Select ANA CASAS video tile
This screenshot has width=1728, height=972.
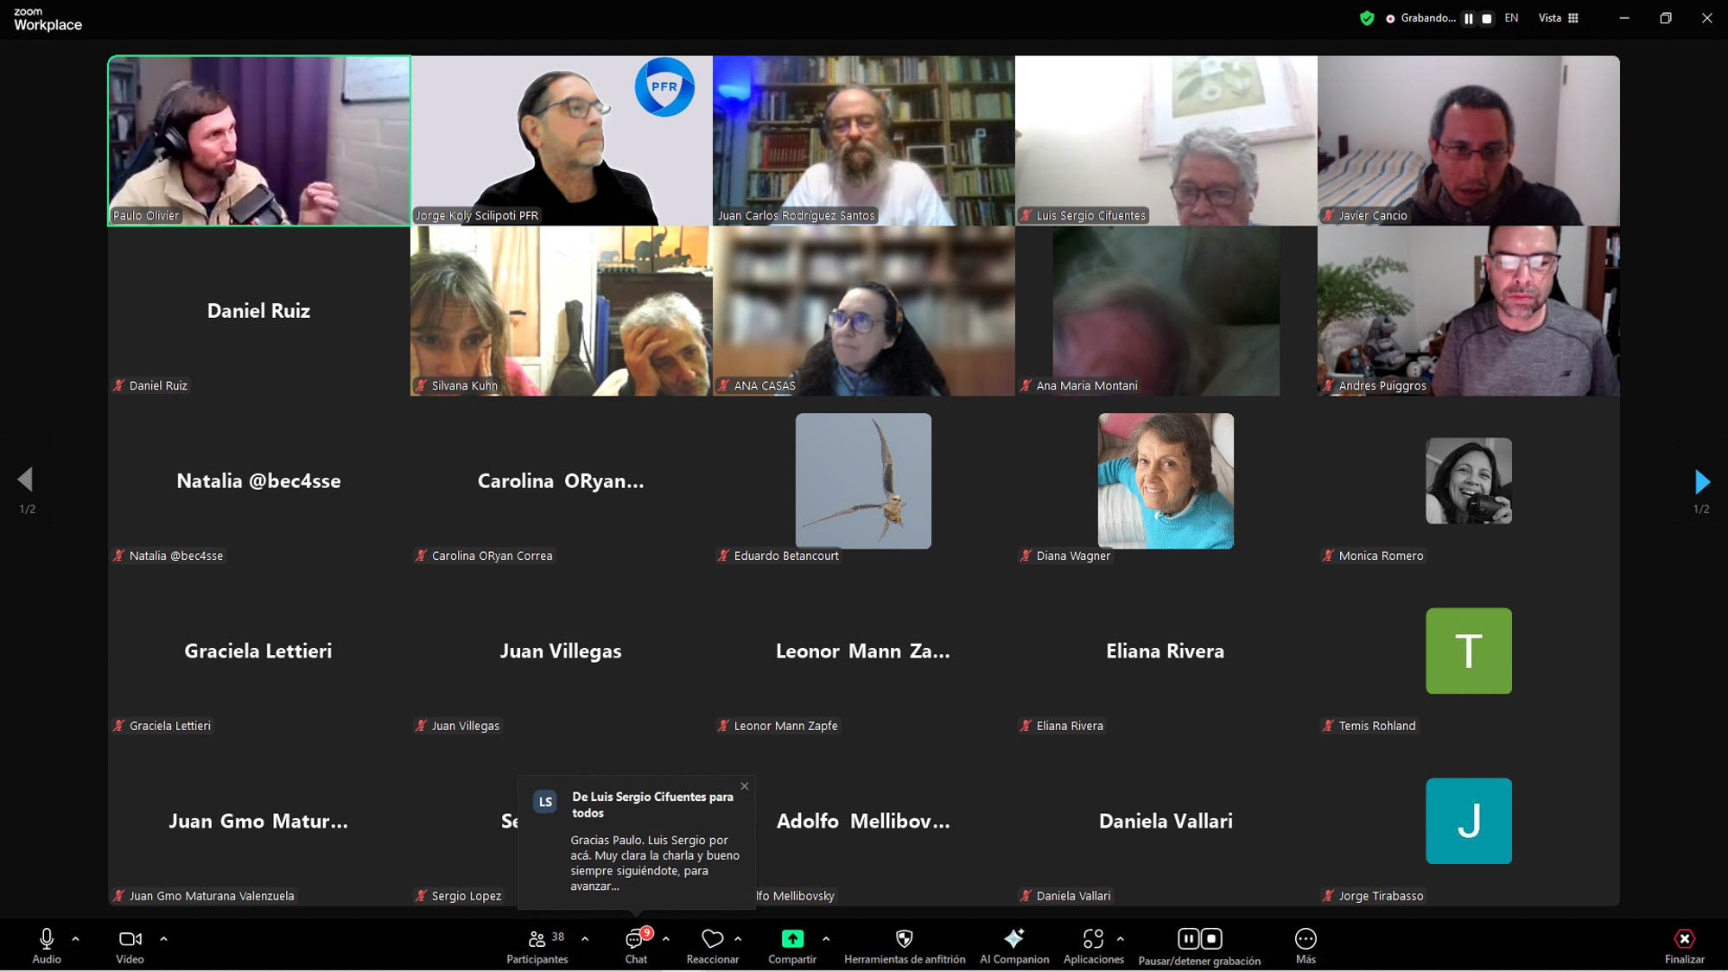coord(864,311)
